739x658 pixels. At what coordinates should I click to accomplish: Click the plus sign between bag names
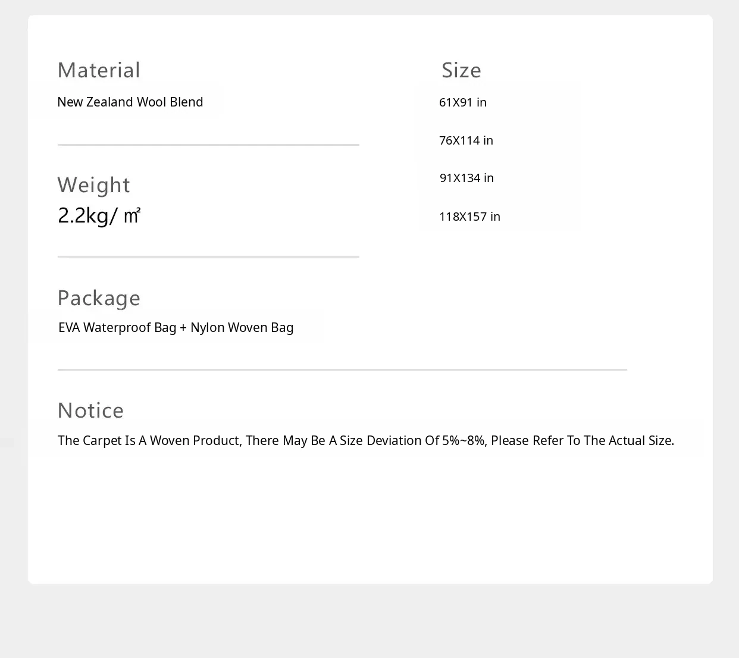[x=183, y=328]
